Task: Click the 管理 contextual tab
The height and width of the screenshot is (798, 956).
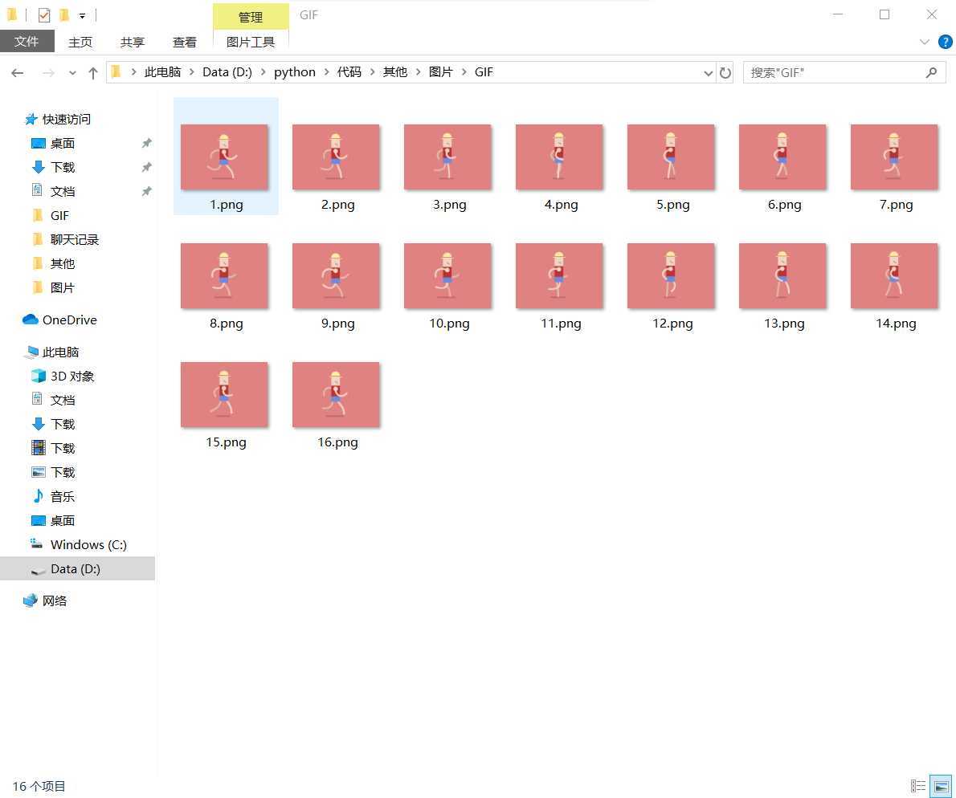Action: pyautogui.click(x=251, y=16)
